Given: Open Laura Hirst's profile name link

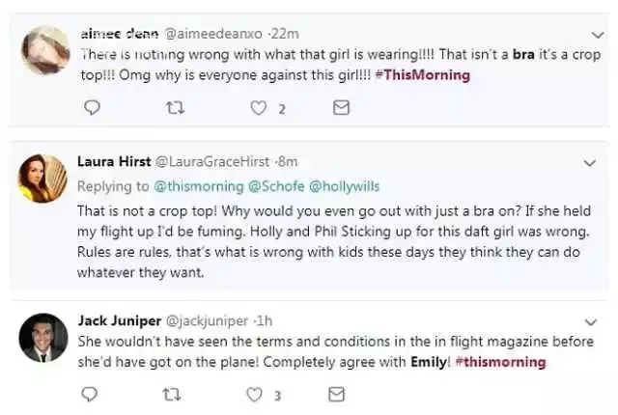Looking at the screenshot, I should pos(111,160).
